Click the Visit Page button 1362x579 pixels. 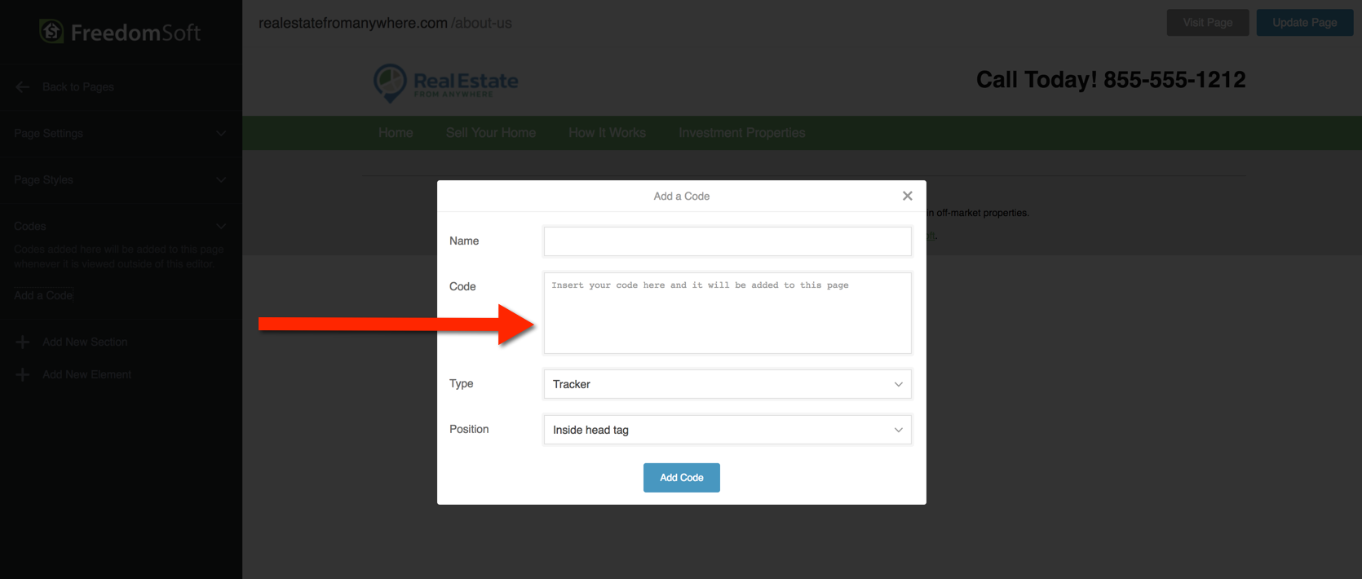click(1208, 23)
